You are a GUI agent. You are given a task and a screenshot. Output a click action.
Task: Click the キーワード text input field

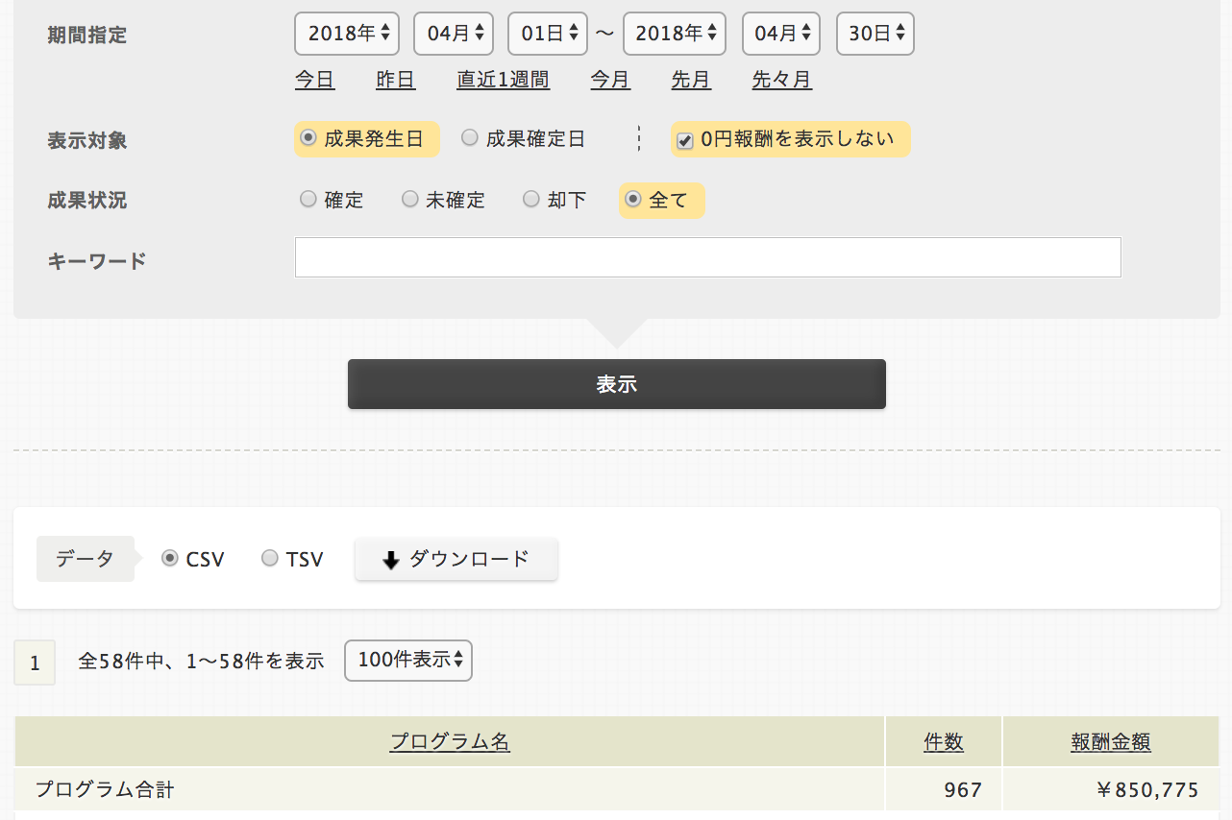coord(708,257)
